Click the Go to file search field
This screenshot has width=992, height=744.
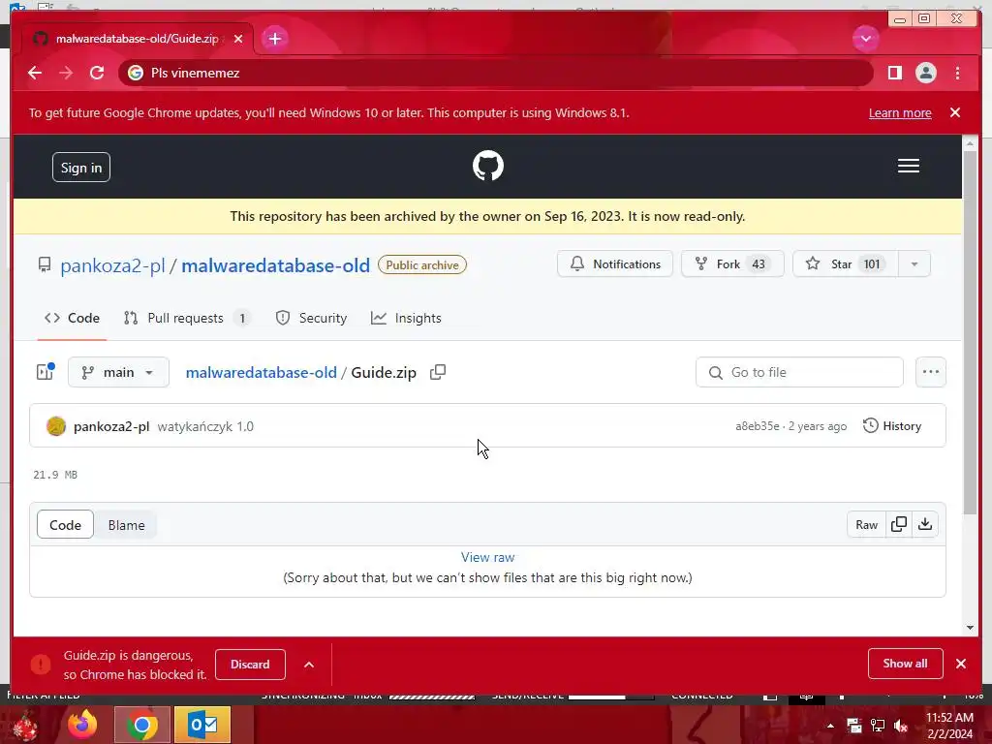(799, 372)
